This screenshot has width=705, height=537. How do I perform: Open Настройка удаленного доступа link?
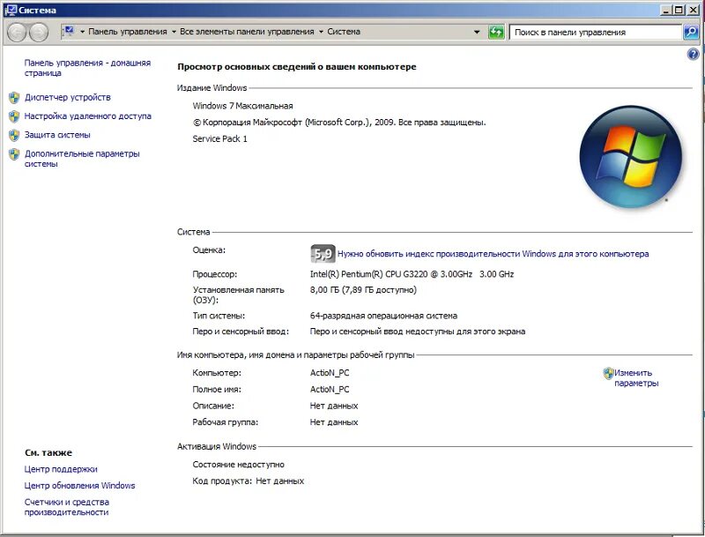[87, 116]
